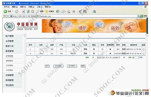Viewport: 151px width, 97px height.
Task: Expand the 服装分类 sidebar section
Action: 13,46
